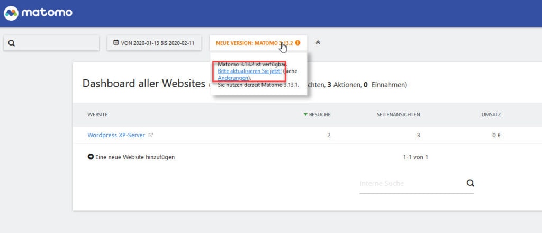This screenshot has width=542, height=233.
Task: Sort by the Seitenansichten column header
Action: pos(398,115)
